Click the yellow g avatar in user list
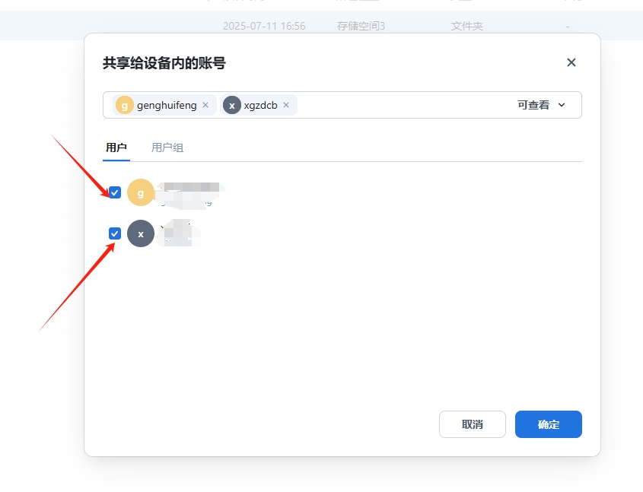 tap(141, 192)
